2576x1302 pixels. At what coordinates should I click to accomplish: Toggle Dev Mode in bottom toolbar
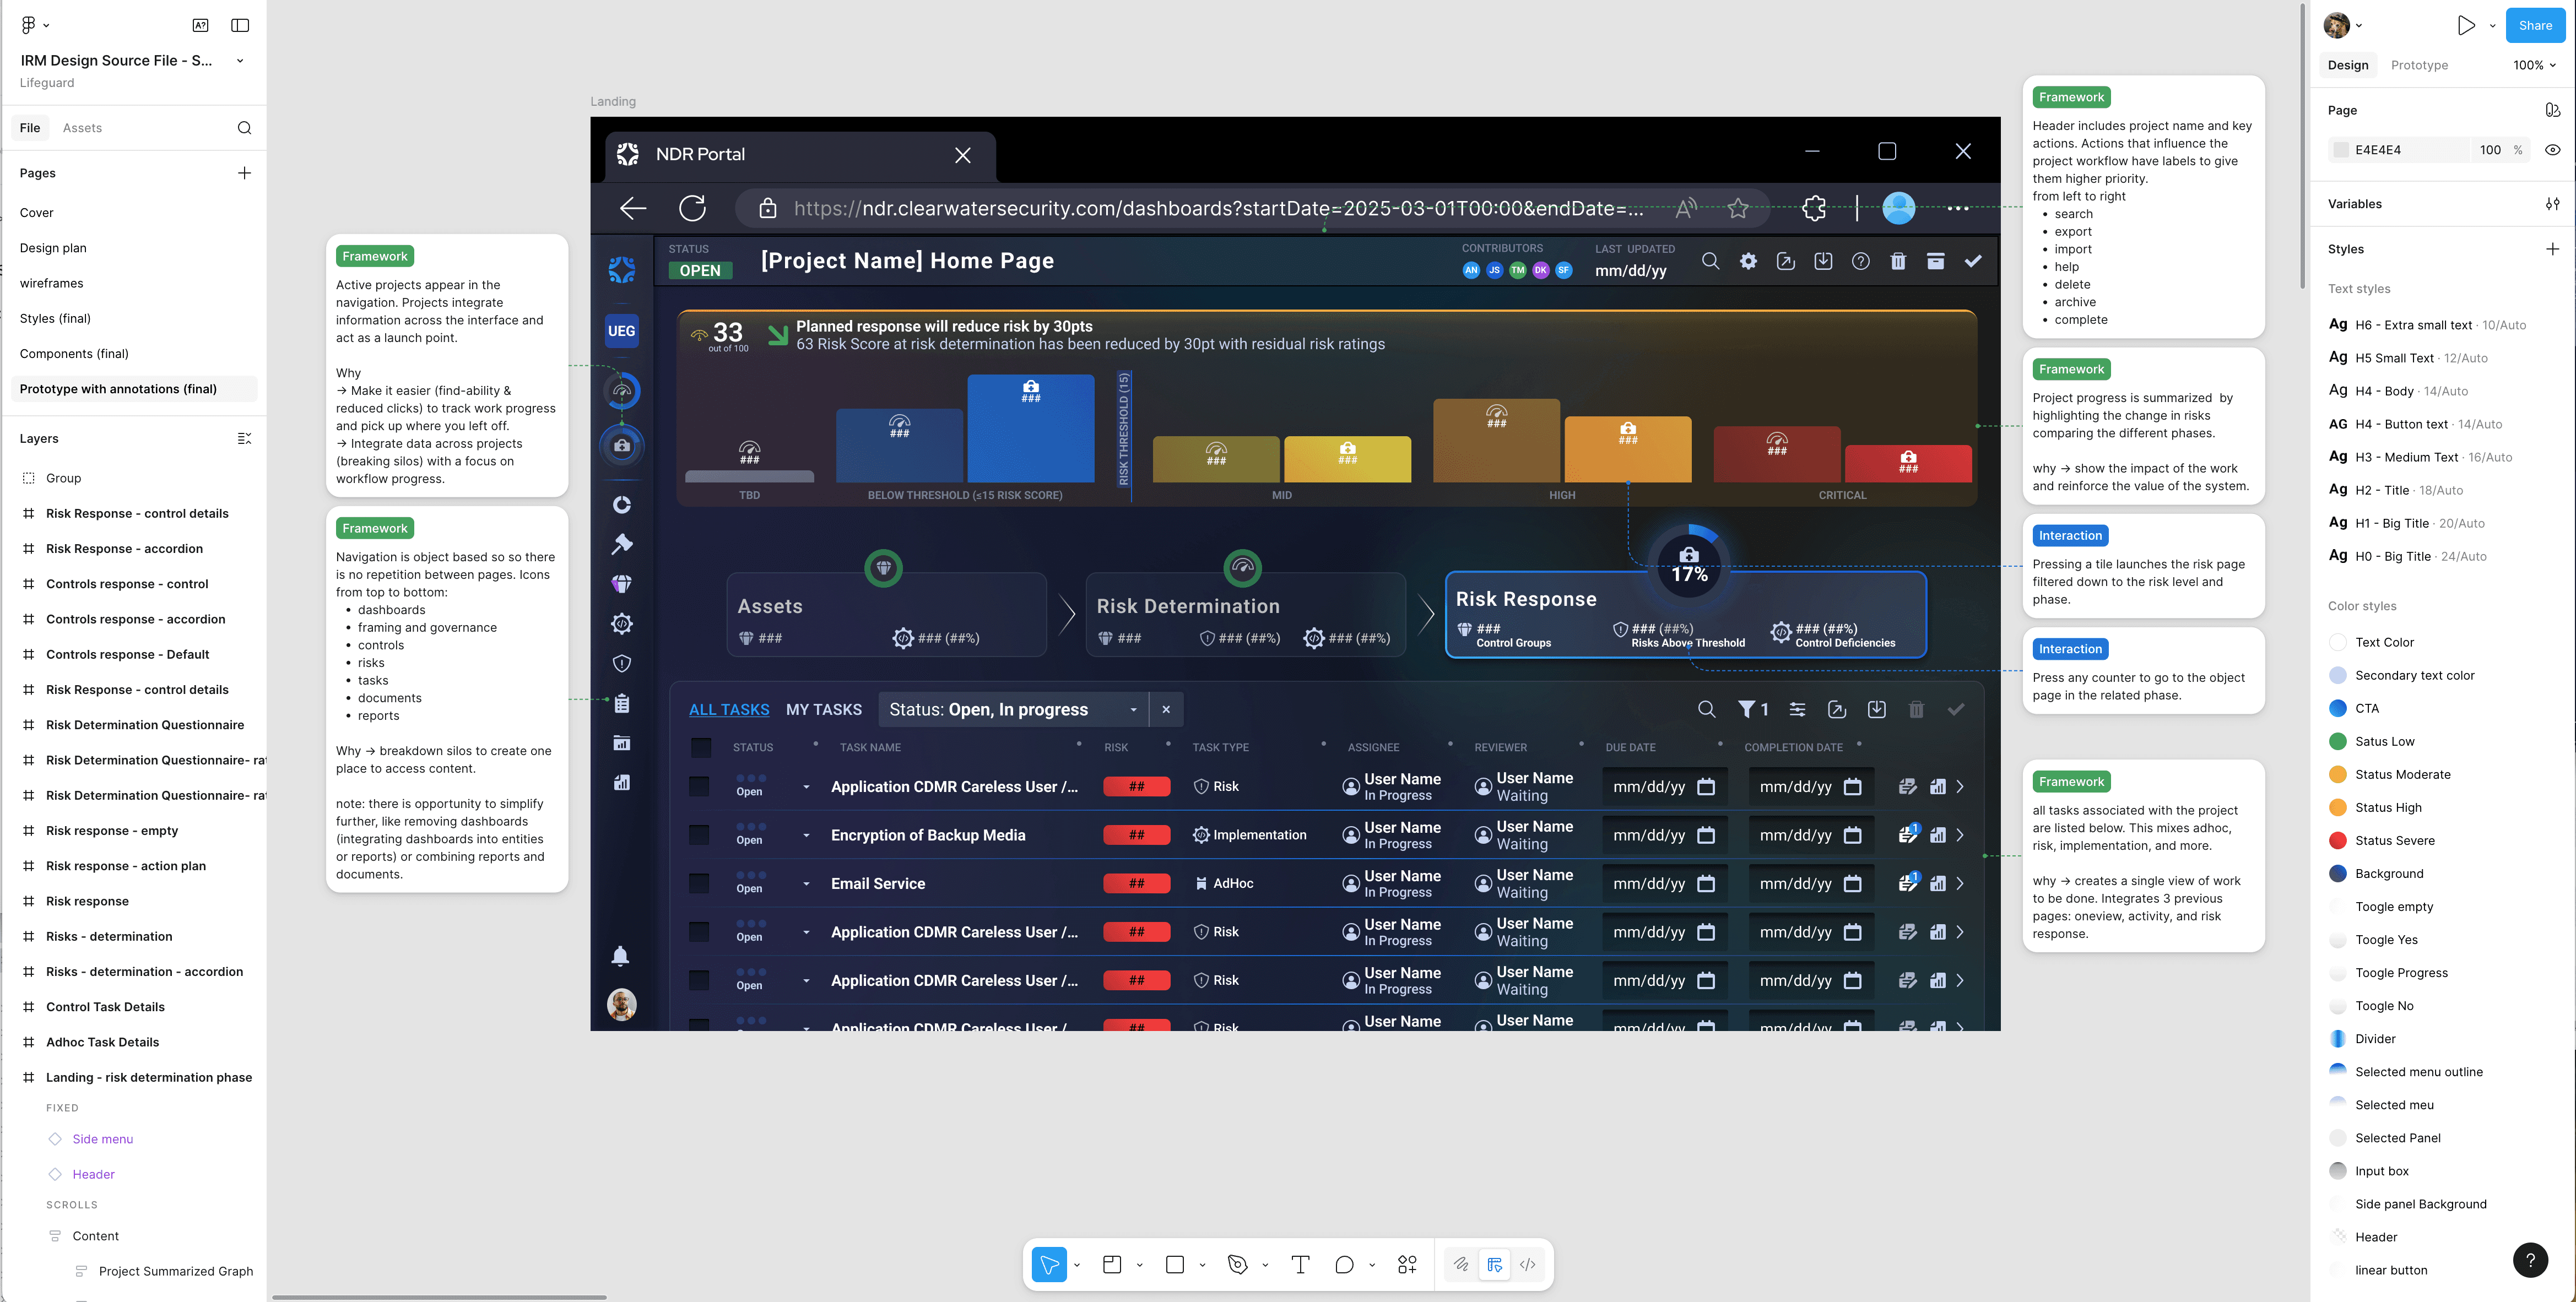click(x=1528, y=1265)
